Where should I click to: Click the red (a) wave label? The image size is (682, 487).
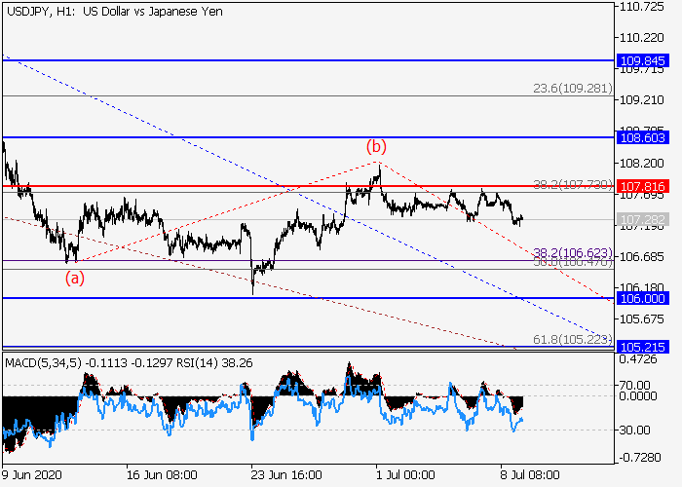74,277
